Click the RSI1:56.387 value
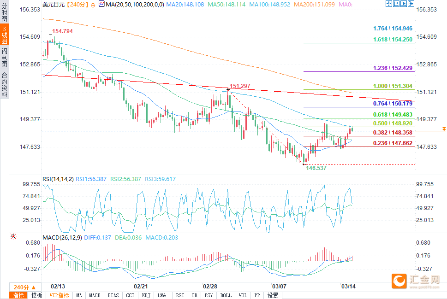 91,179
